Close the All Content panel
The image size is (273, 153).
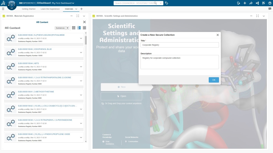[x=84, y=22]
